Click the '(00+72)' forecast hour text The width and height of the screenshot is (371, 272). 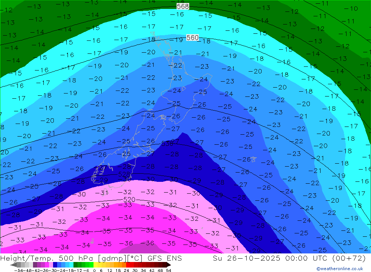(x=349, y=258)
